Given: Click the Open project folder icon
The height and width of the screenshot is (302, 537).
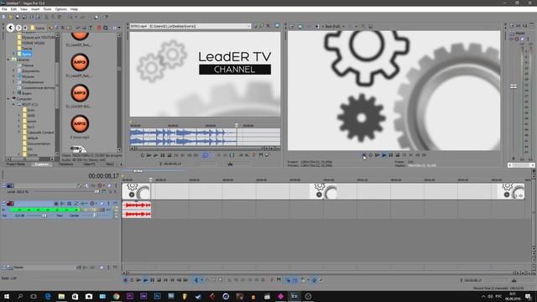Looking at the screenshot, I should coord(11,17).
